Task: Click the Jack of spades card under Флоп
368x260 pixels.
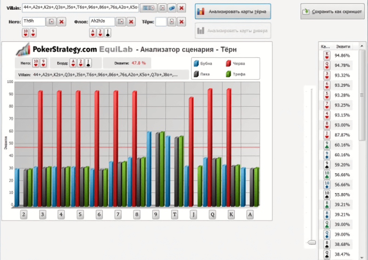Action: click(x=108, y=33)
